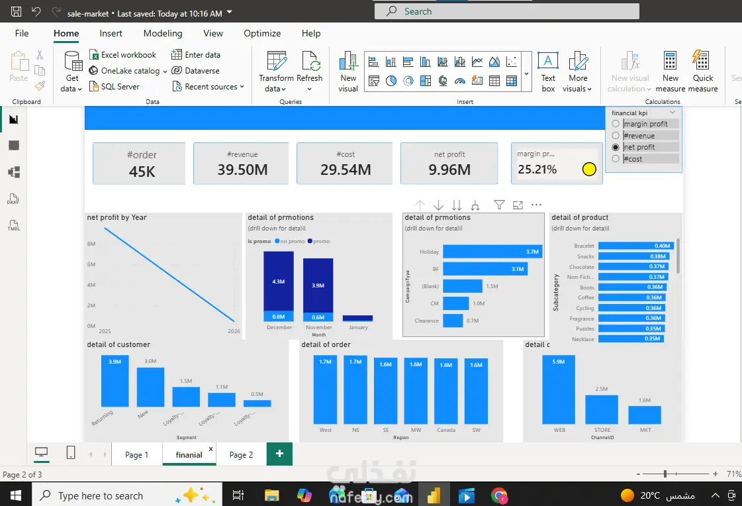Open the Report view in sidebar

coord(14,119)
